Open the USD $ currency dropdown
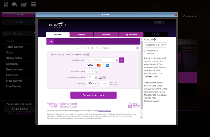The width and height of the screenshot is (210, 137). tap(92, 83)
